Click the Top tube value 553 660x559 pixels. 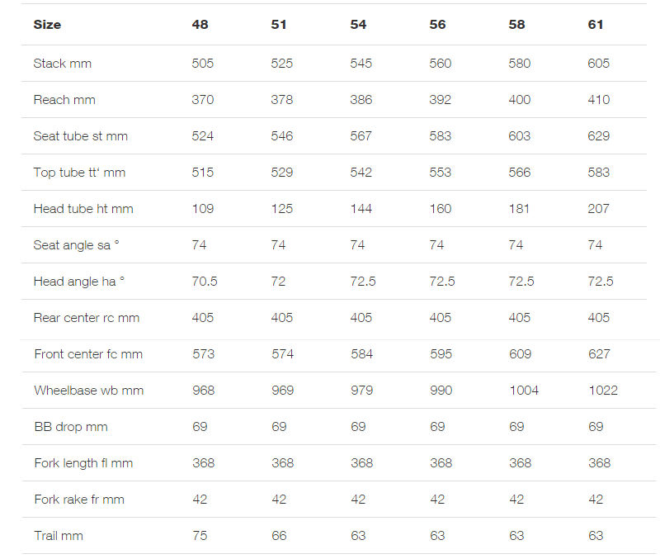[441, 173]
